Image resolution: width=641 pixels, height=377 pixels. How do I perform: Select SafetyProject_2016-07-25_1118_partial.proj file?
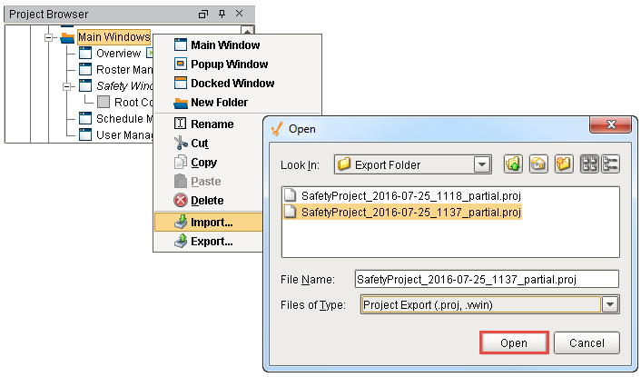pyautogui.click(x=411, y=195)
